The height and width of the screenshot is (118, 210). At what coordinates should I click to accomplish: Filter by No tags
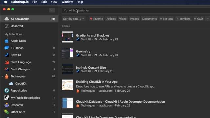(166, 19)
